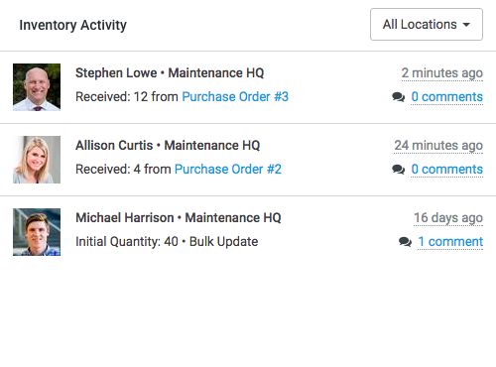This screenshot has width=496, height=367.
Task: Open 0 comments on Allison Curtis's entry
Action: click(446, 170)
